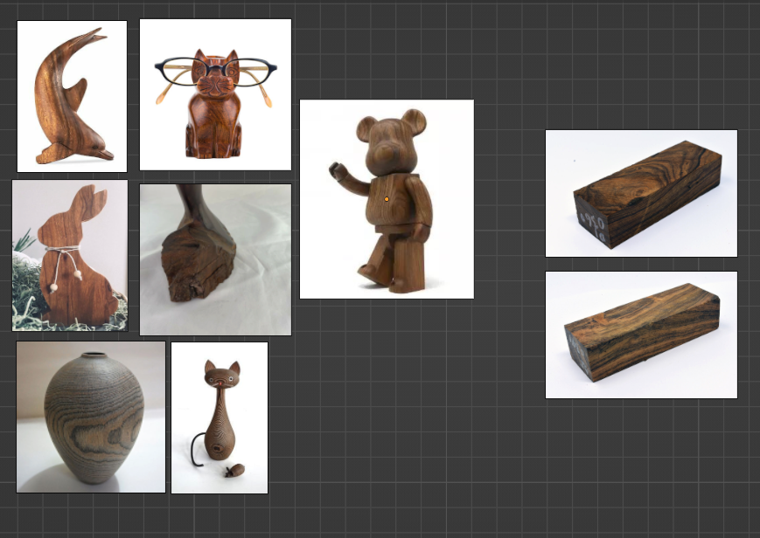Select the rough wood carving base image
The width and height of the screenshot is (760, 538).
(216, 259)
